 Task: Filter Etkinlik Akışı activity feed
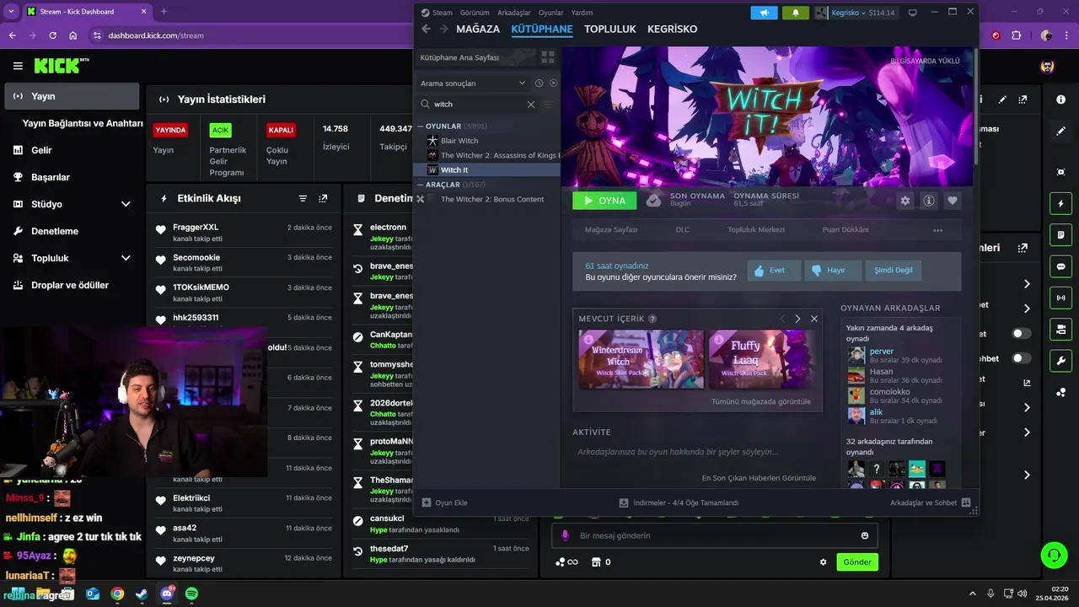303,198
